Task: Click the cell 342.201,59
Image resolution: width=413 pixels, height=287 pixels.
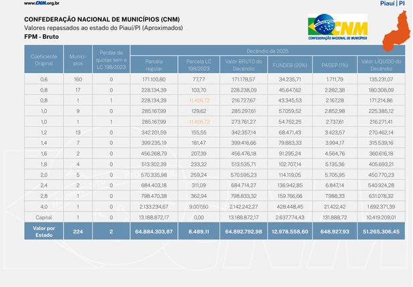Action: [154, 132]
